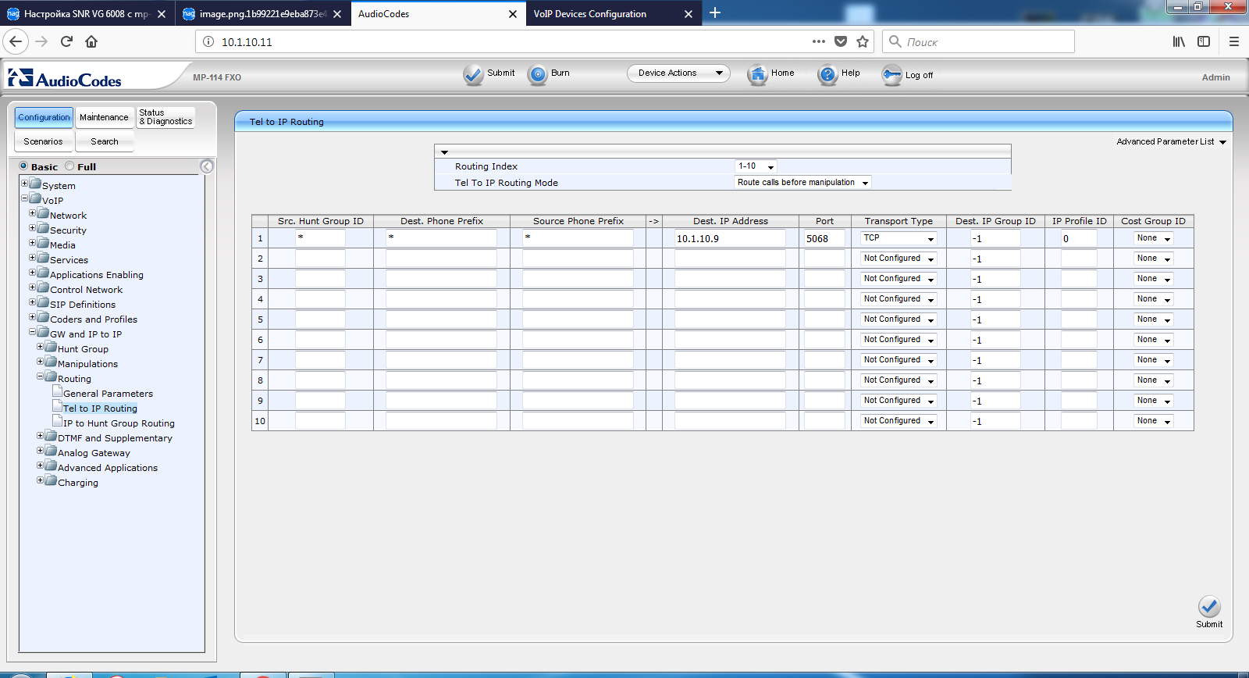The width and height of the screenshot is (1249, 678).
Task: Expand the SIP Definitions tree node
Action: [33, 303]
